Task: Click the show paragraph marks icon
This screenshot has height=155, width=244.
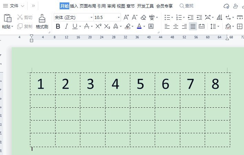Action: pos(228,17)
